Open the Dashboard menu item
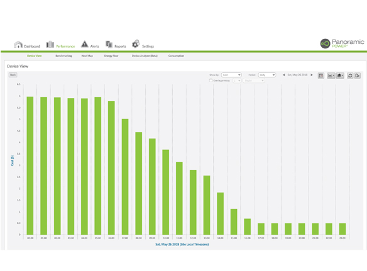 (x=27, y=45)
